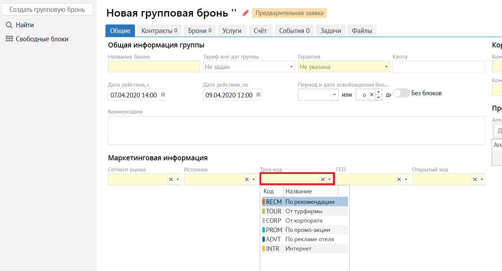Open calendar picker for Дата действия, по
The width and height of the screenshot is (502, 271).
tap(258, 95)
